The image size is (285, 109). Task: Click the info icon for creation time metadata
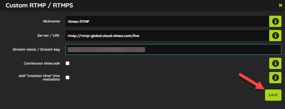275,78
